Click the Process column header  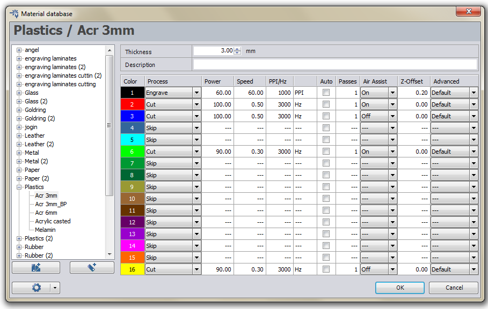click(x=173, y=81)
